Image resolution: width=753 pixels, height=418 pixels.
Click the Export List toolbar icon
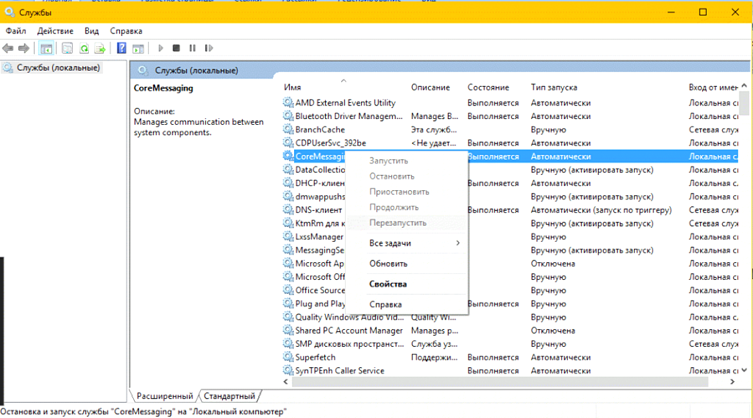point(100,48)
